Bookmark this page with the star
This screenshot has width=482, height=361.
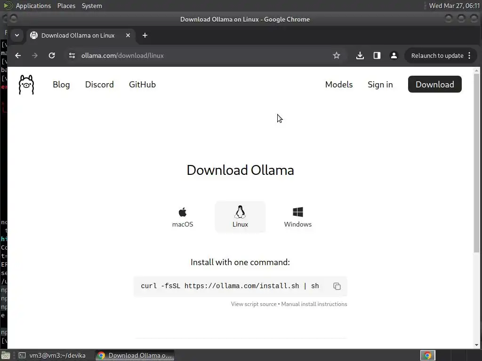(336, 55)
